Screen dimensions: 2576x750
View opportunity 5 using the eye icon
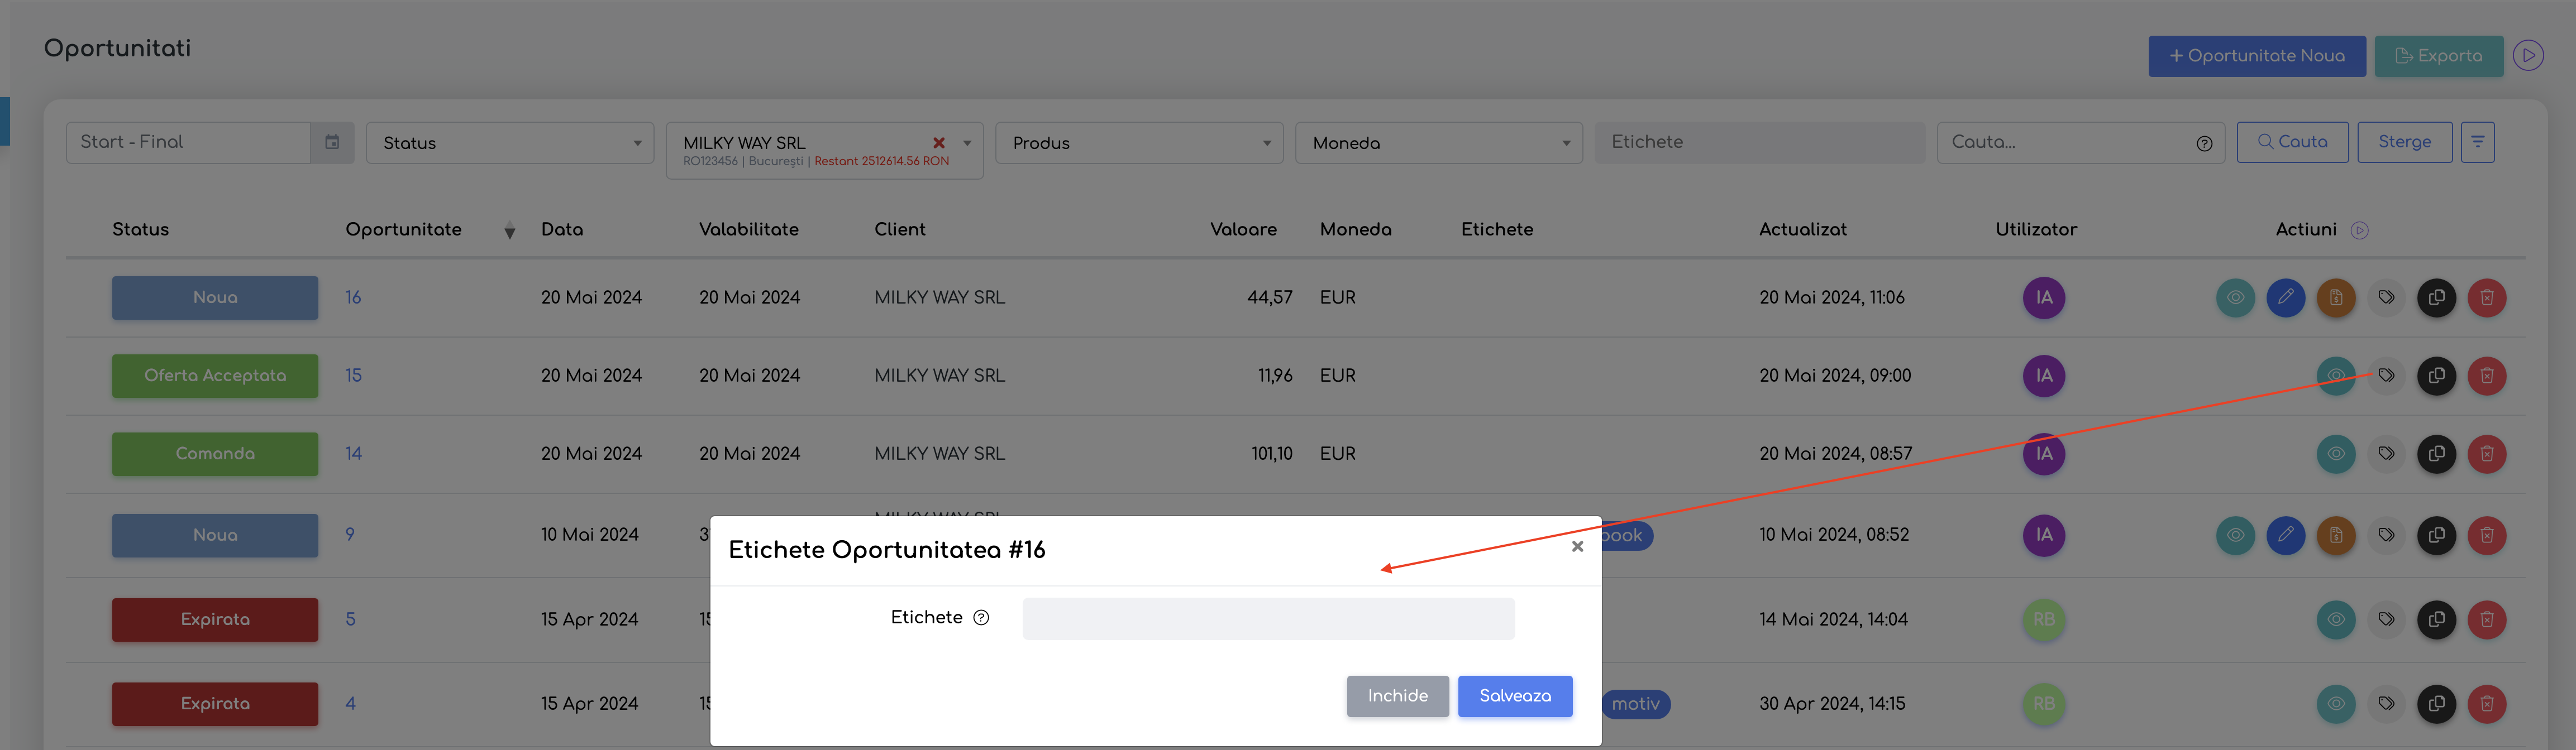coord(2335,619)
